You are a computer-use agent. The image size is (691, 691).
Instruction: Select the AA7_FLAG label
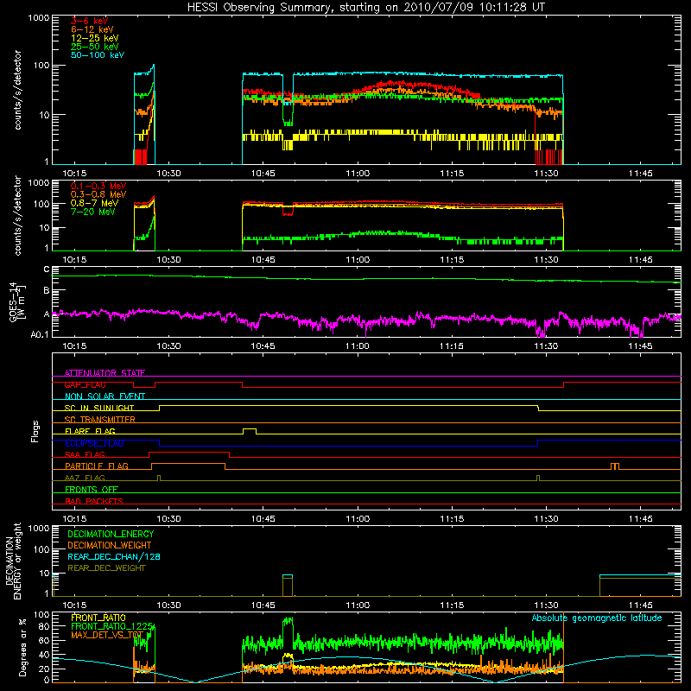point(85,478)
